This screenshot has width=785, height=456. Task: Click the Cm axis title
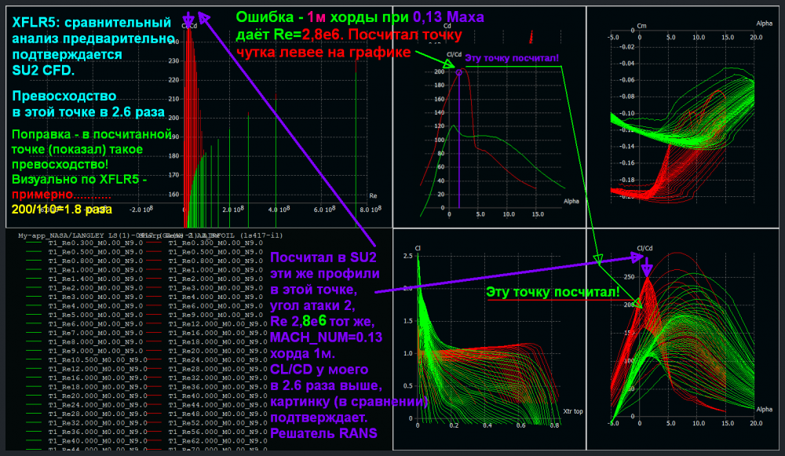tap(641, 26)
